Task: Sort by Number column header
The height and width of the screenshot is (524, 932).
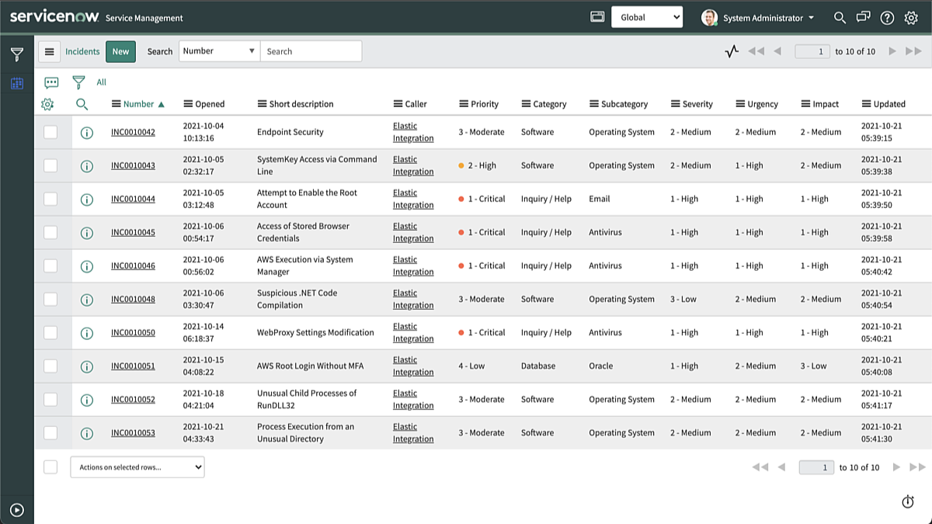Action: 138,104
